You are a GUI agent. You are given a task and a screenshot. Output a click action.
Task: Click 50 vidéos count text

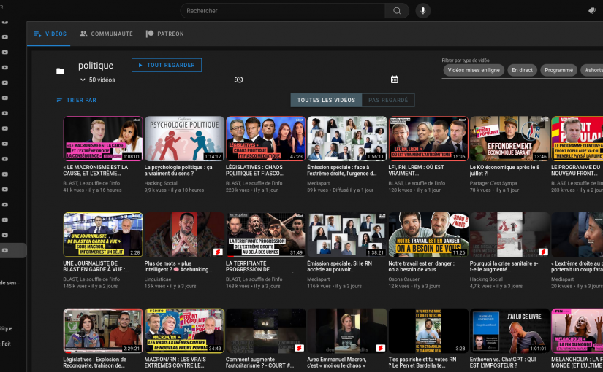[102, 80]
